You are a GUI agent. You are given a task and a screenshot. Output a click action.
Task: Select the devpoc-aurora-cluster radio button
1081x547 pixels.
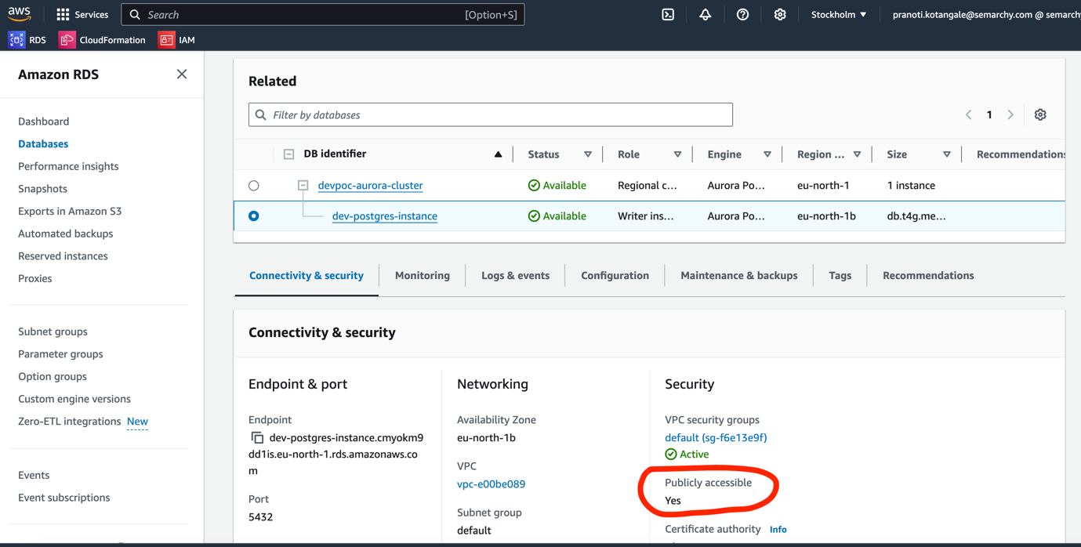coord(253,186)
